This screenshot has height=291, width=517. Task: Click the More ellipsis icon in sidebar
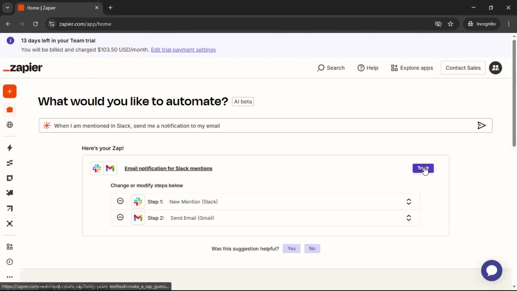(10, 277)
